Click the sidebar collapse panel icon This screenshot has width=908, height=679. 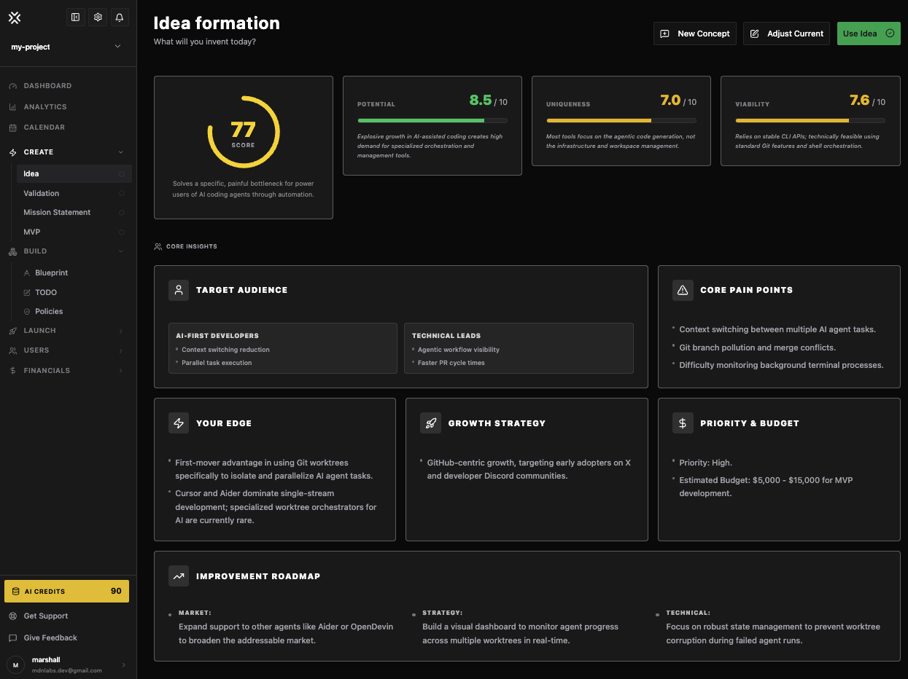pyautogui.click(x=75, y=17)
